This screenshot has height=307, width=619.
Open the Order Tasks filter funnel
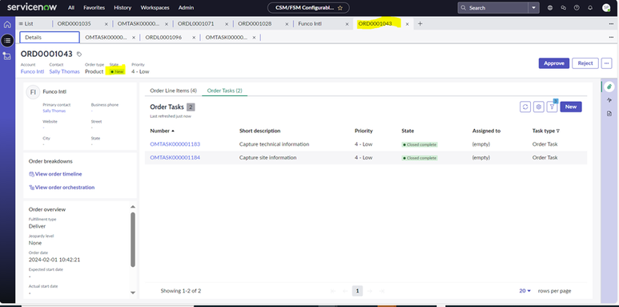tap(552, 107)
